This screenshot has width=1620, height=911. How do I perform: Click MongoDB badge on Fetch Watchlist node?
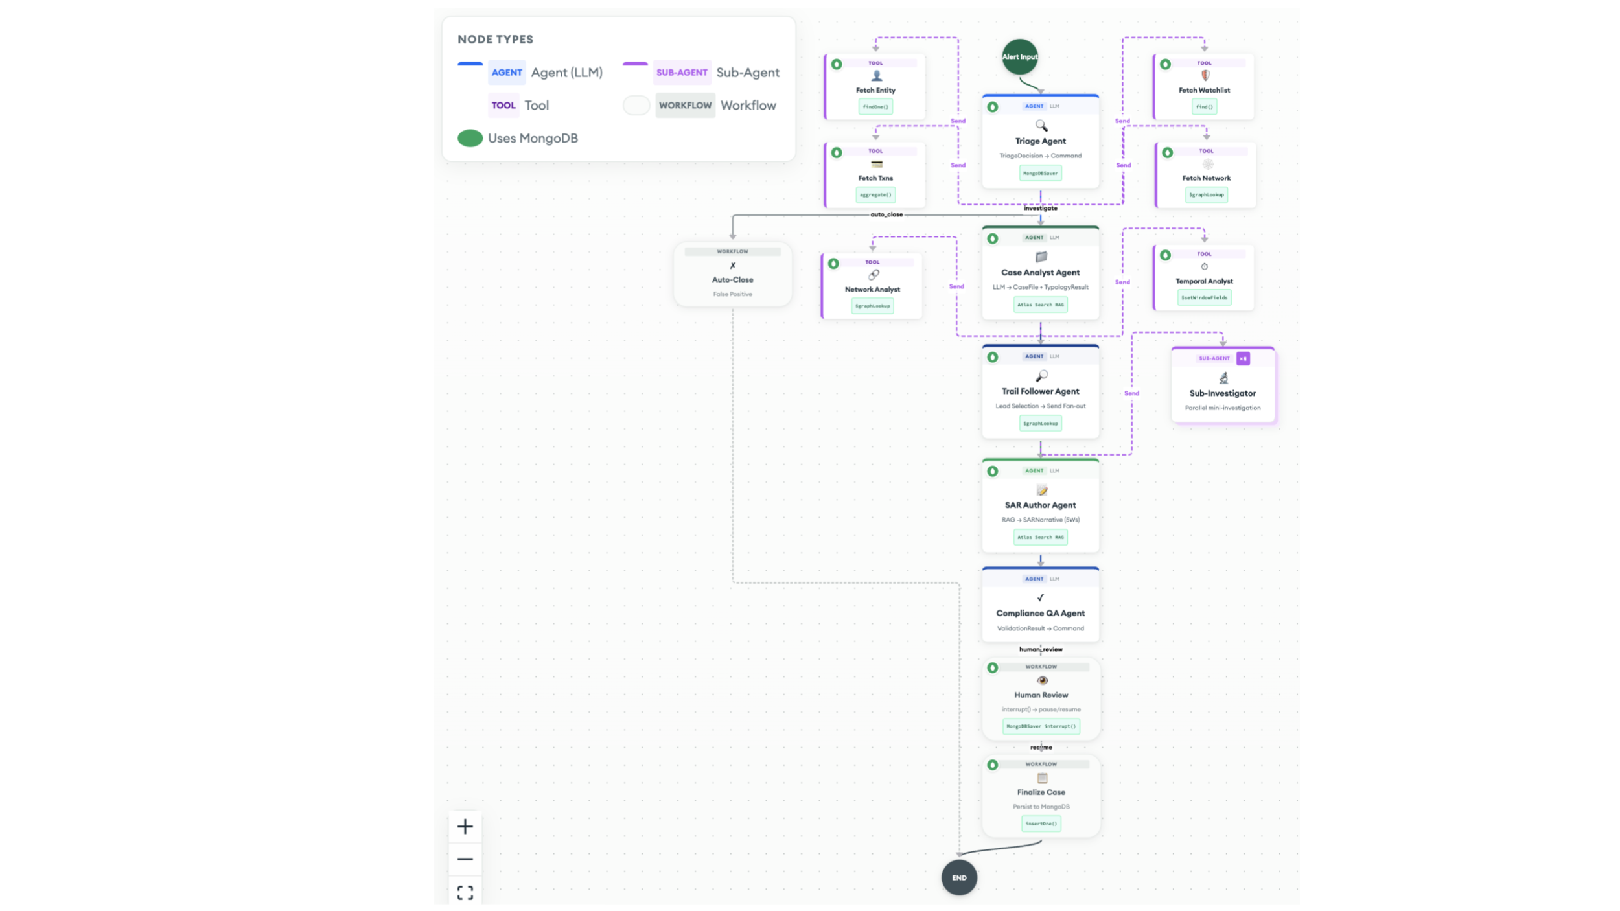(1165, 64)
